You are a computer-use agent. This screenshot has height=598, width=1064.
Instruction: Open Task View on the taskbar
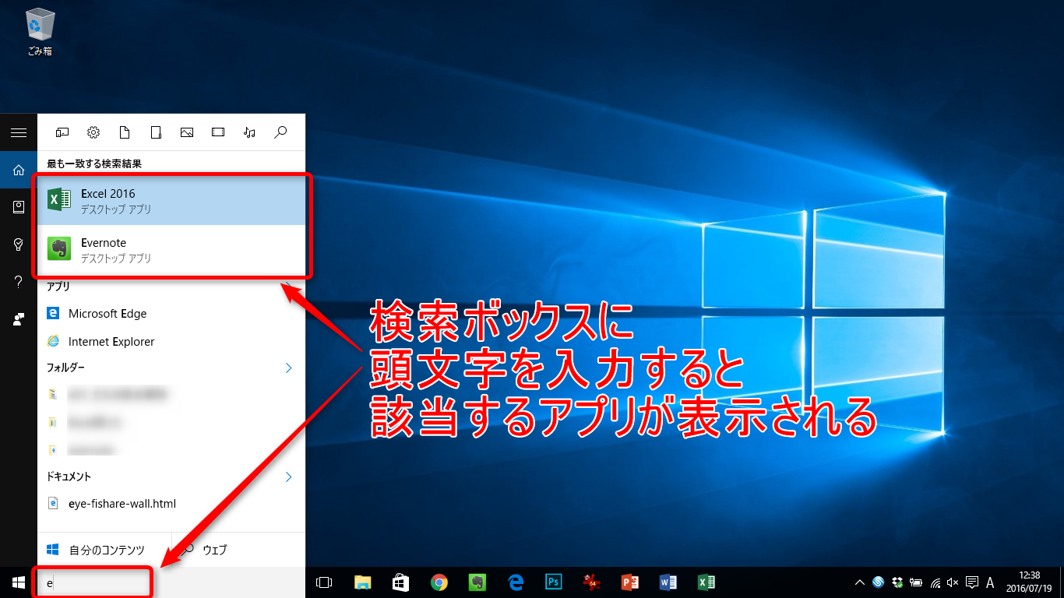tap(324, 582)
